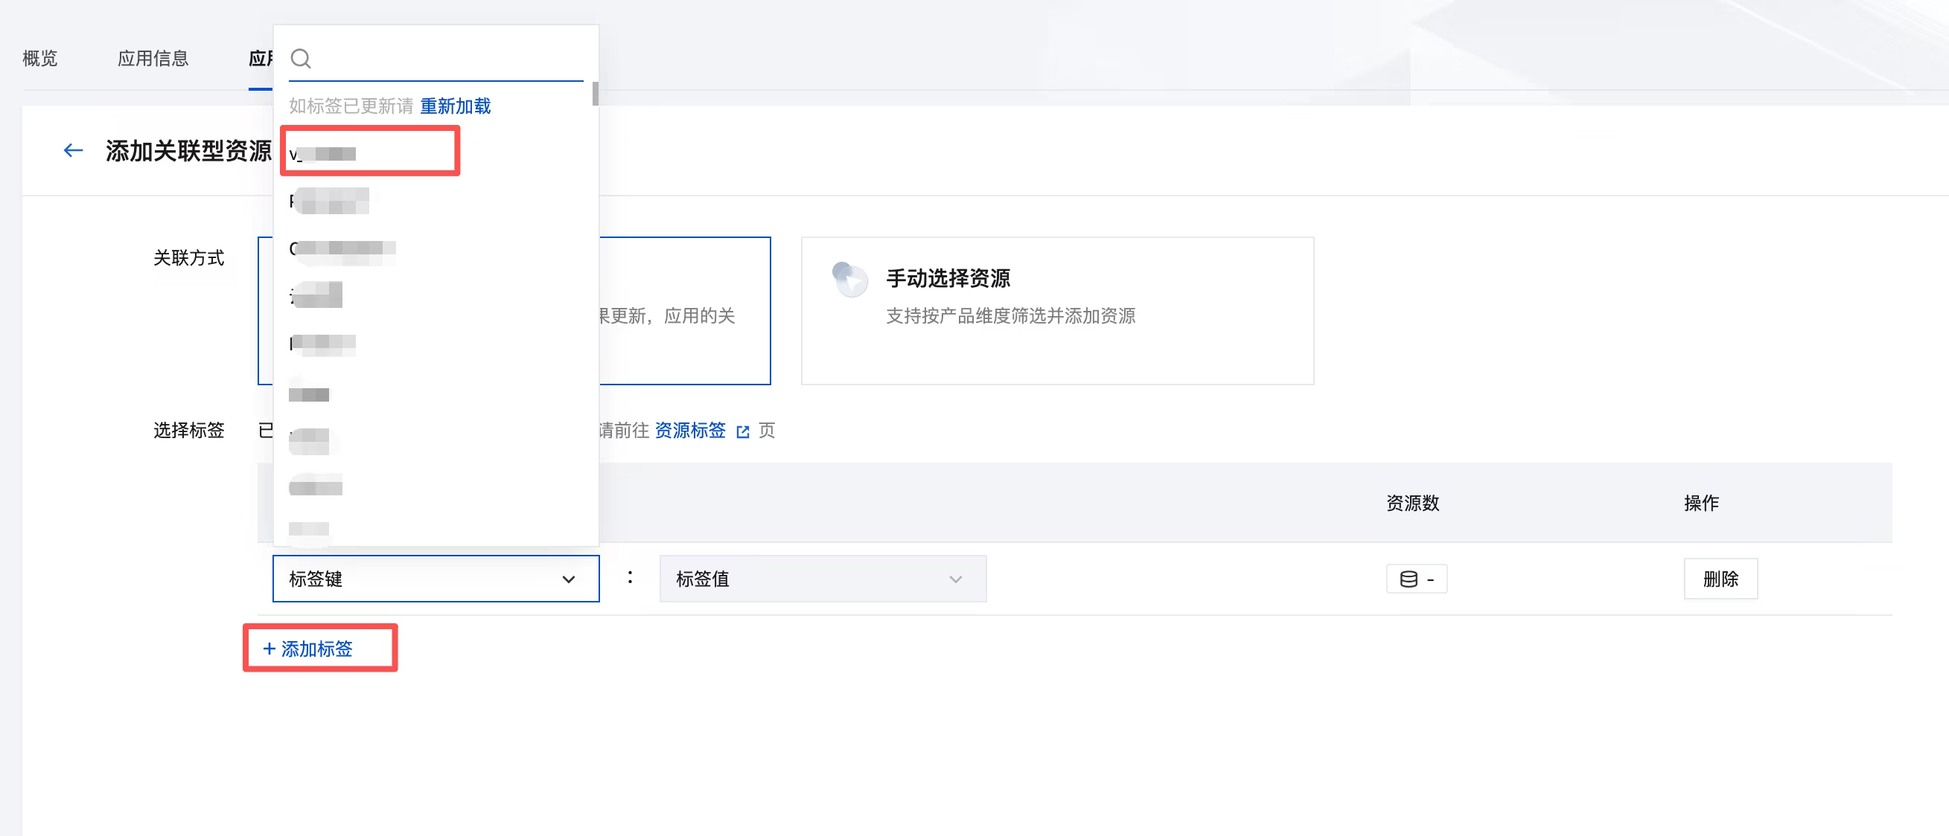Click the chevron arrow in 标签键 selector
This screenshot has width=1949, height=836.
click(x=568, y=579)
